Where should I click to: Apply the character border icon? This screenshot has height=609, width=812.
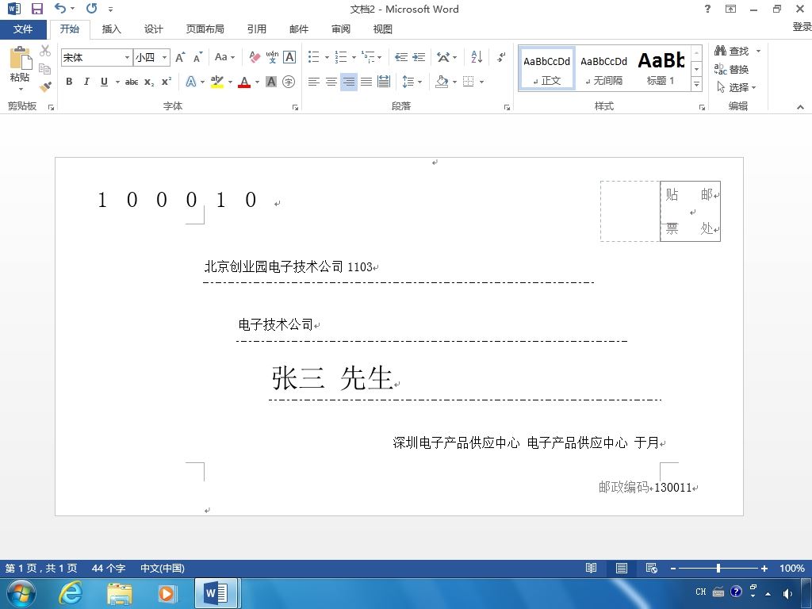(289, 57)
